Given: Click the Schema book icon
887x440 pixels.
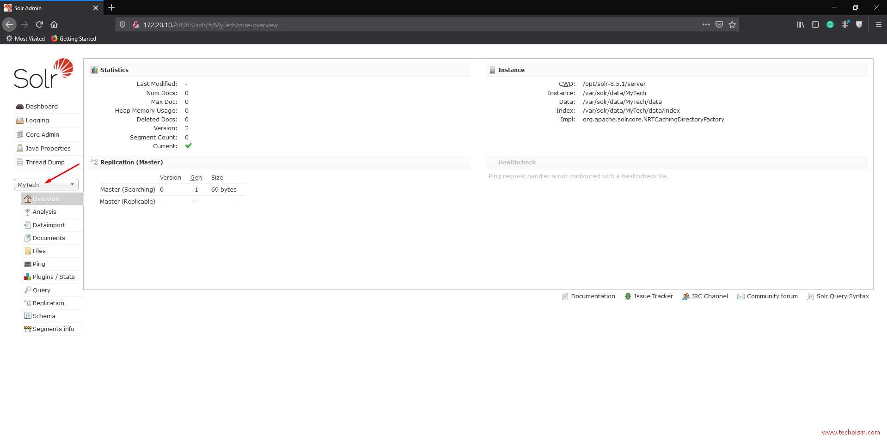Looking at the screenshot, I should click(x=28, y=316).
